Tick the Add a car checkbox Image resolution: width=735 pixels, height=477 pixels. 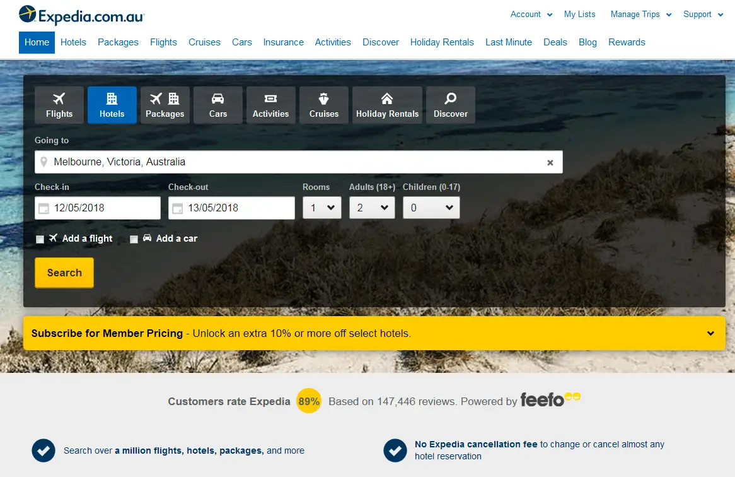pos(134,239)
